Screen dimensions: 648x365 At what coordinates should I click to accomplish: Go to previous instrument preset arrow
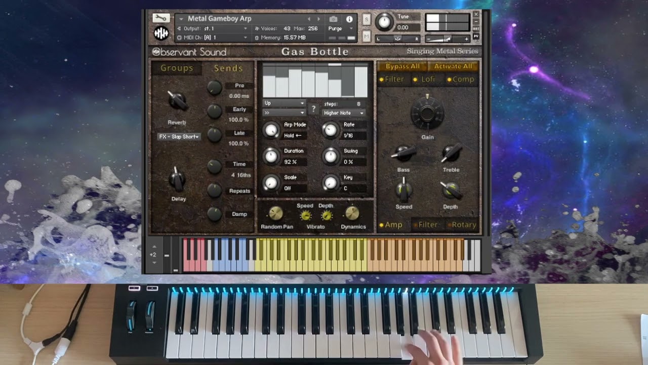(309, 19)
